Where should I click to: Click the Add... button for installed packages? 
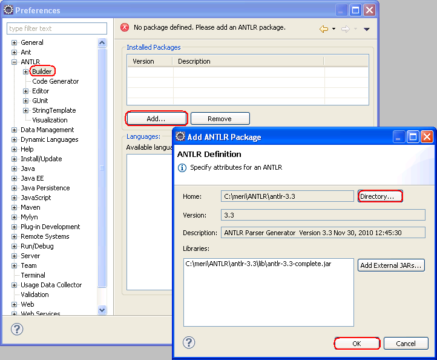[x=156, y=119]
